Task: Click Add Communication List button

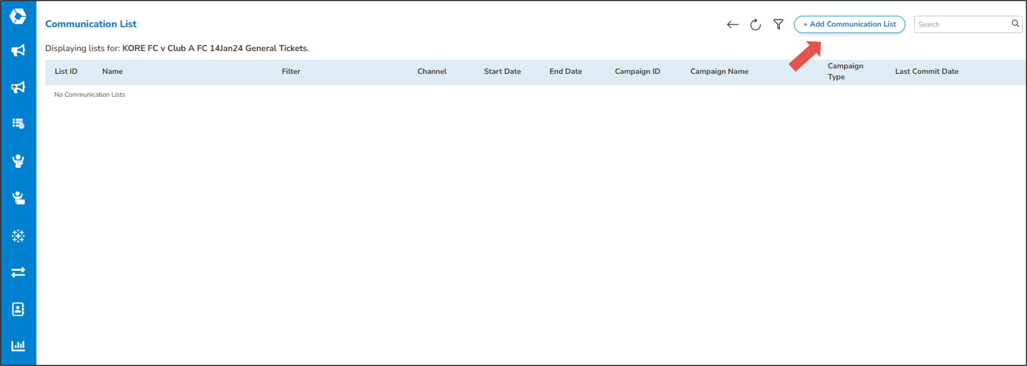Action: 849,24
